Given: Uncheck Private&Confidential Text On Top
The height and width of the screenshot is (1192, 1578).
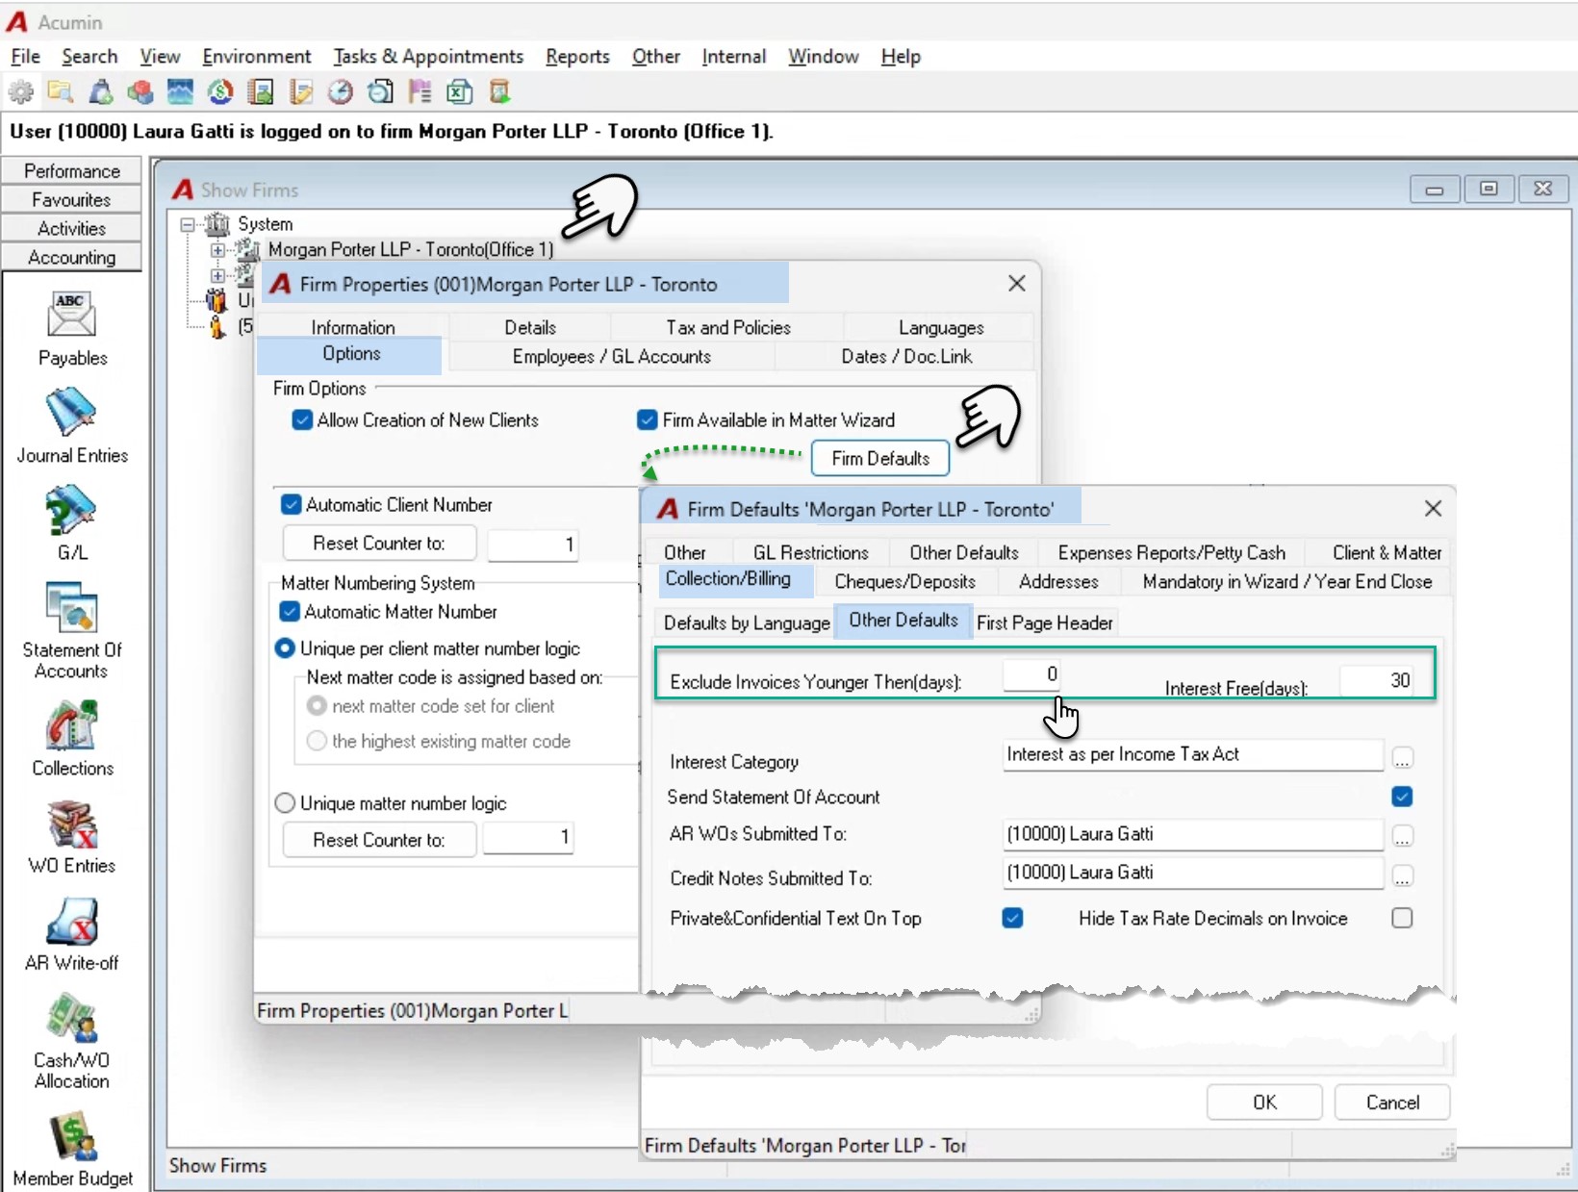Looking at the screenshot, I should pyautogui.click(x=1012, y=918).
